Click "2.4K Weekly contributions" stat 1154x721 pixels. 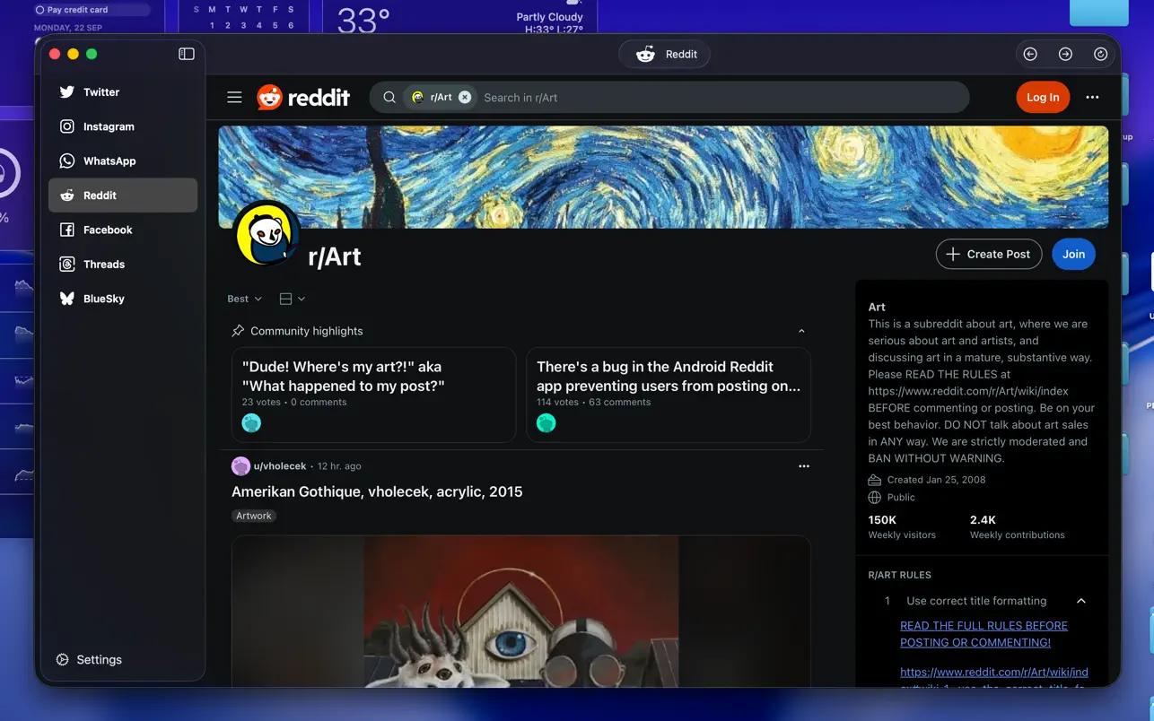[x=1018, y=526]
